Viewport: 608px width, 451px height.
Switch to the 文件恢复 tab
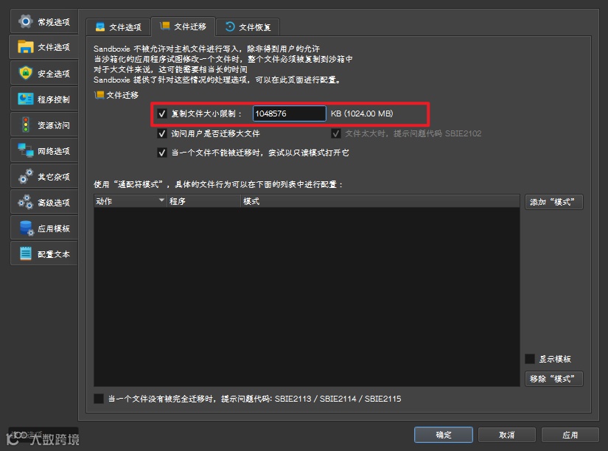(x=248, y=27)
